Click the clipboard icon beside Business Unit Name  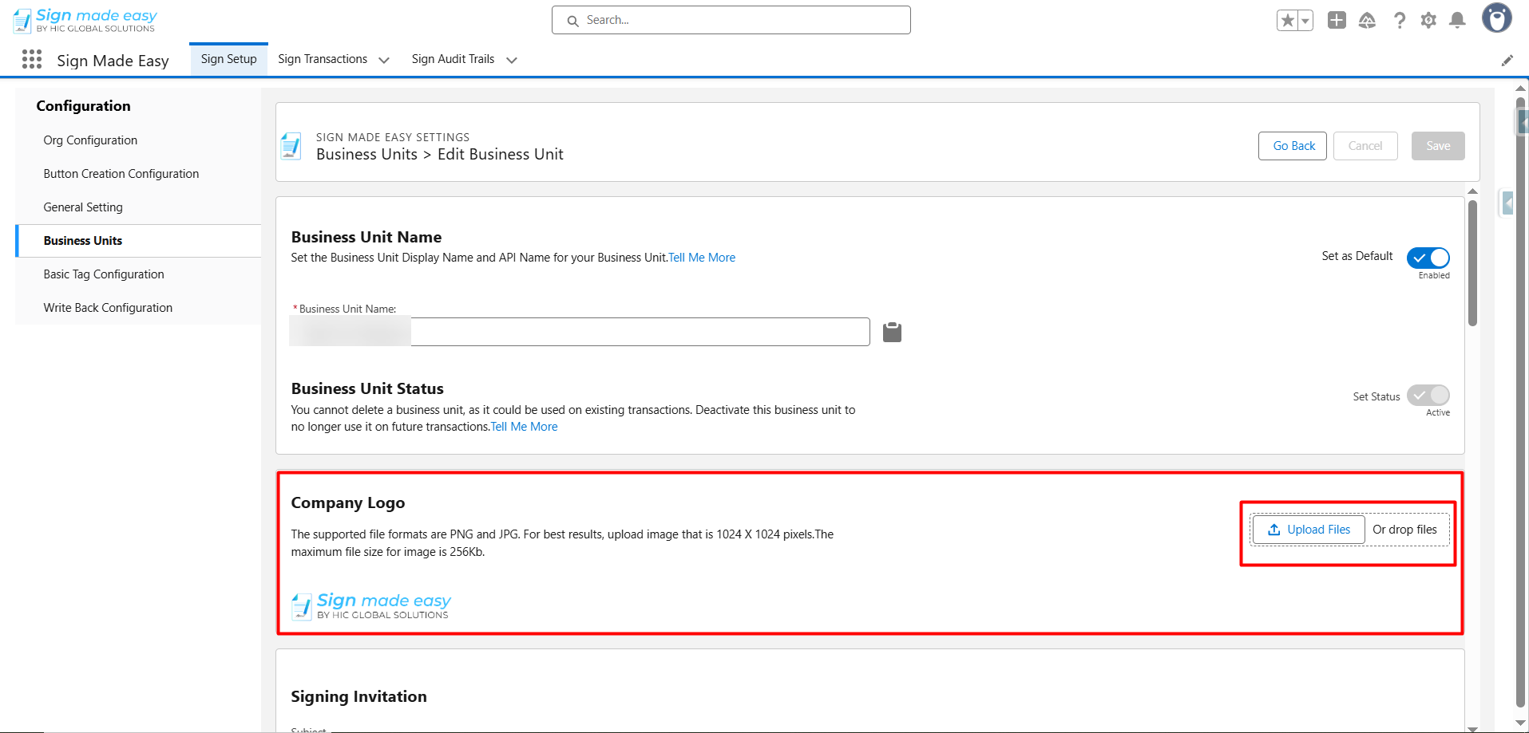[892, 332]
